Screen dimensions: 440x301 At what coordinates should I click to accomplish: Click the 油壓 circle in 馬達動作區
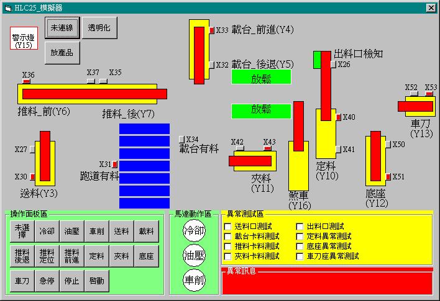pos(193,255)
